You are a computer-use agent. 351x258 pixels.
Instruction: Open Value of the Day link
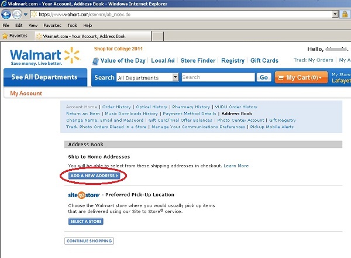pos(123,60)
